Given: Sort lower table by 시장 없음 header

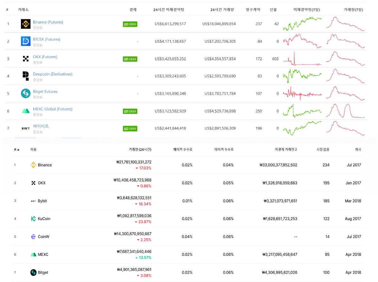Looking at the screenshot, I should (323, 149).
